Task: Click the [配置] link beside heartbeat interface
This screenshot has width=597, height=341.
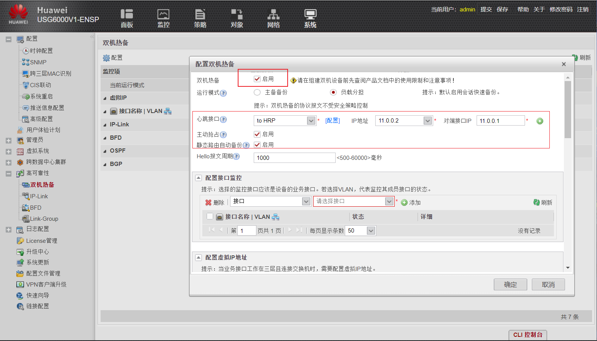Action: (333, 121)
